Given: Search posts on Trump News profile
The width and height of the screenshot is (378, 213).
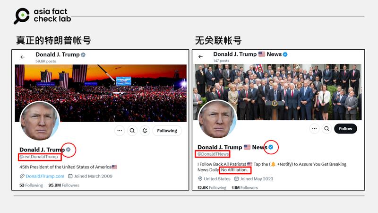Looking at the screenshot, I should (326, 129).
